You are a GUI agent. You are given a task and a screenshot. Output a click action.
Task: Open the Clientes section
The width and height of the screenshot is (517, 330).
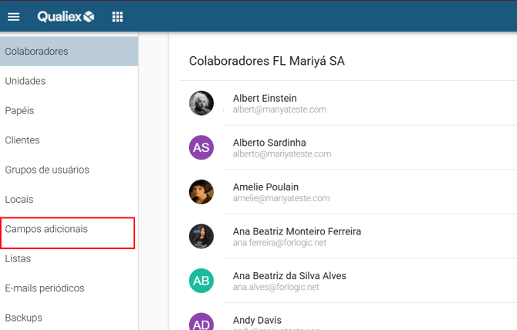(x=22, y=140)
